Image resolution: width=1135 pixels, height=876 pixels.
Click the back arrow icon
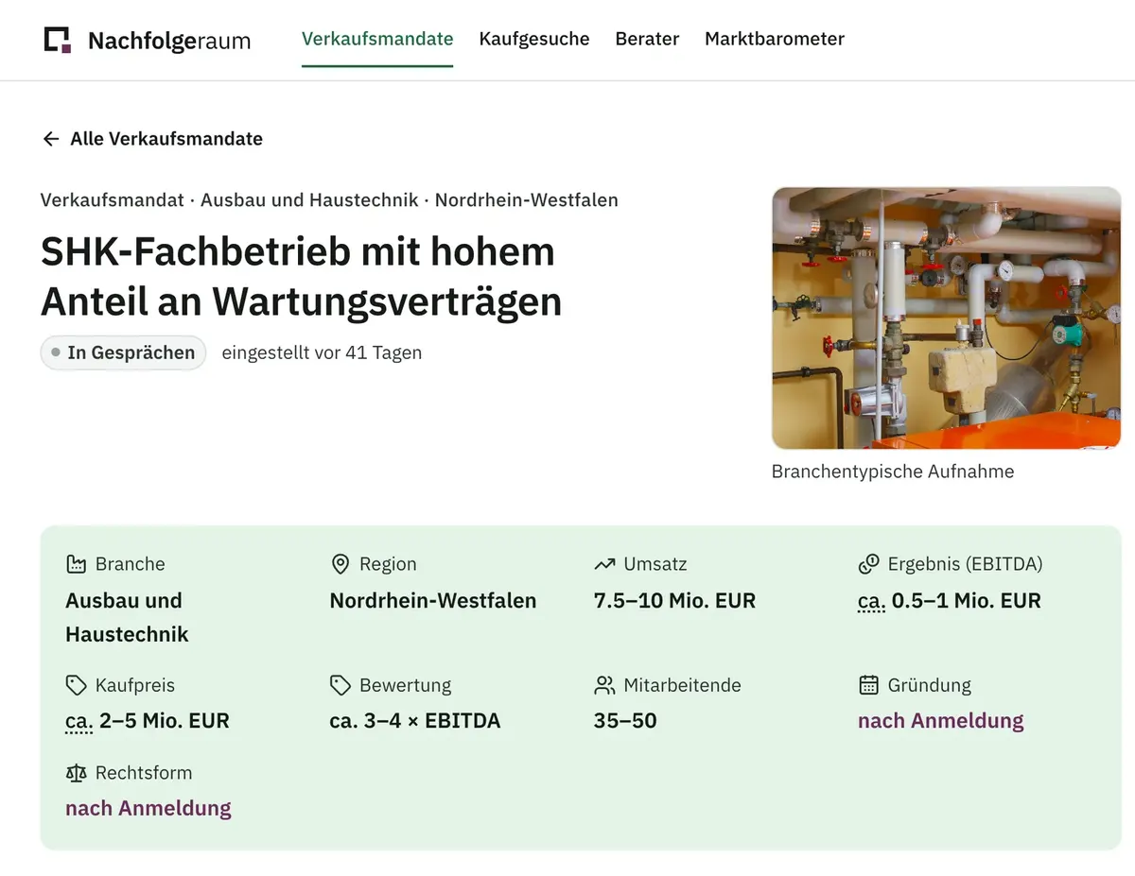coord(51,139)
